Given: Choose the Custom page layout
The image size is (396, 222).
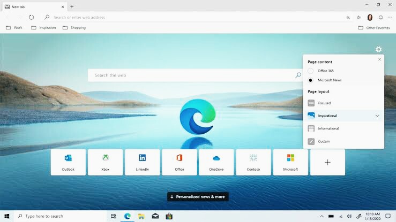Looking at the screenshot, I should pyautogui.click(x=343, y=141).
